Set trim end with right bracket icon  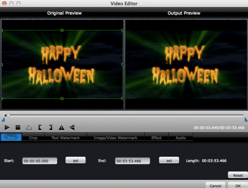pyautogui.click(x=51, y=128)
